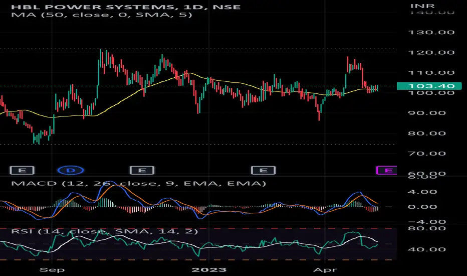Click the green 103.40 current price label

coord(429,86)
